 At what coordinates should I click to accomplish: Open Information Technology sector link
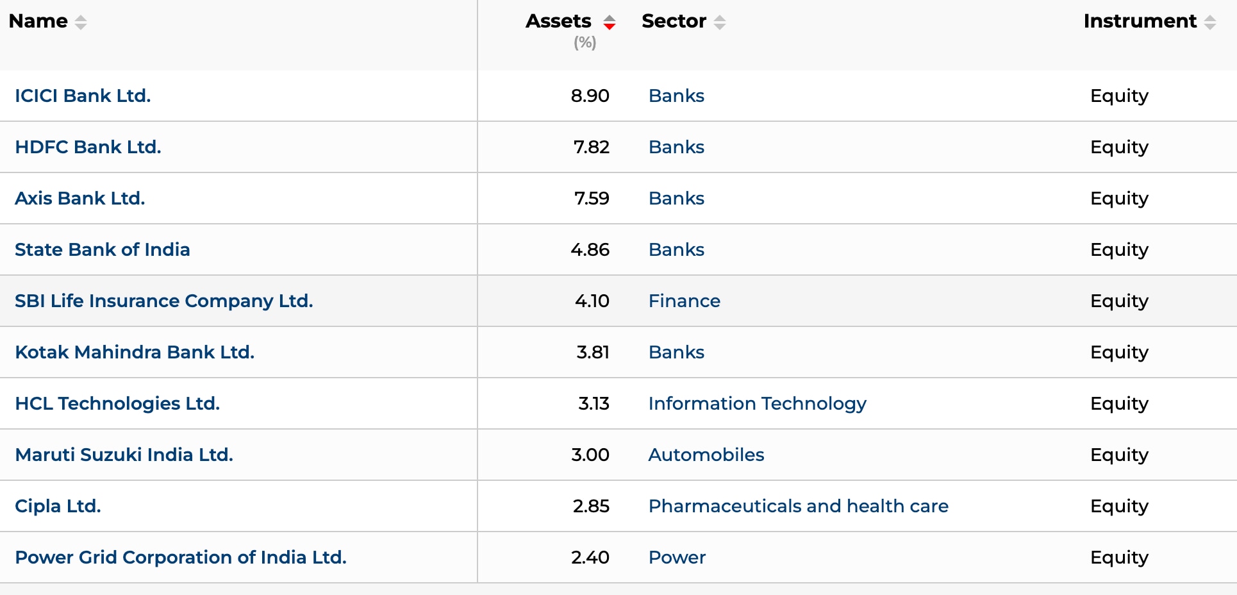pos(757,403)
